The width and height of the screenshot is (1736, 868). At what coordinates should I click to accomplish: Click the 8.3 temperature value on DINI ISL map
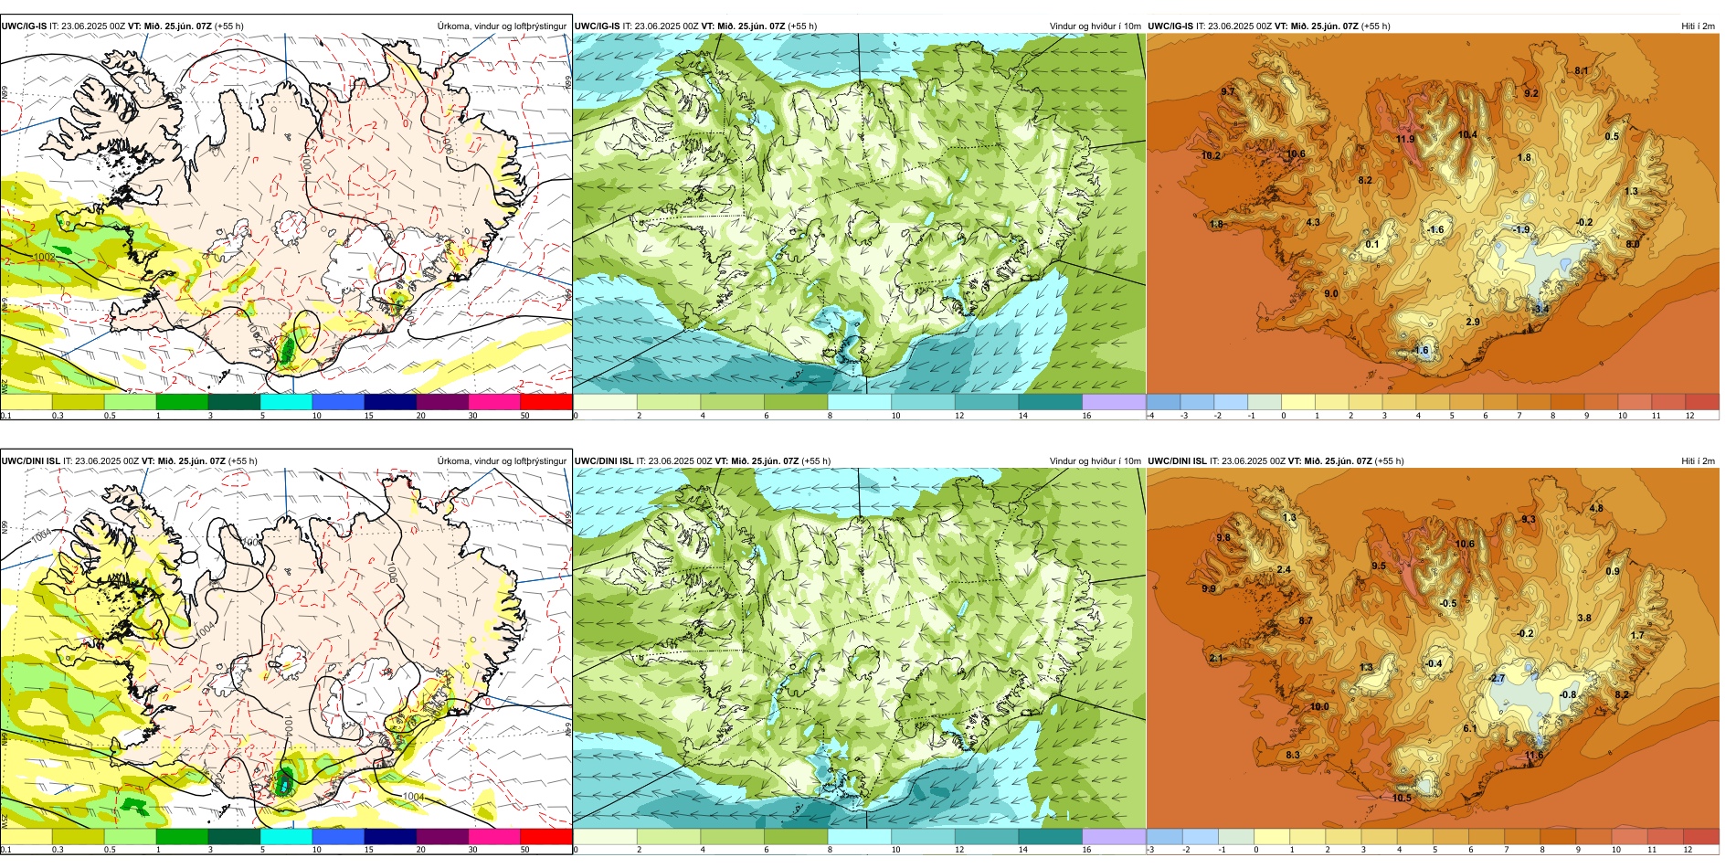pyautogui.click(x=1293, y=756)
